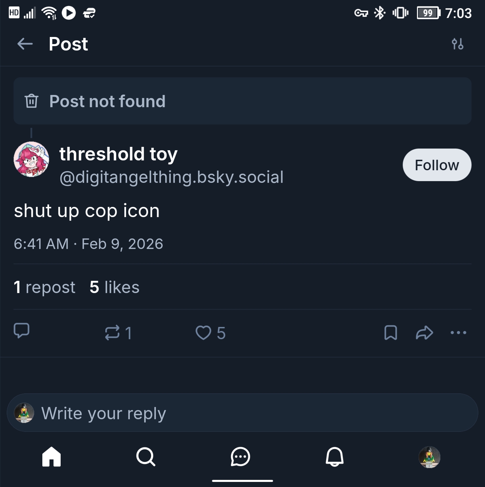Like the post with heart icon
This screenshot has height=487, width=485.
click(204, 332)
